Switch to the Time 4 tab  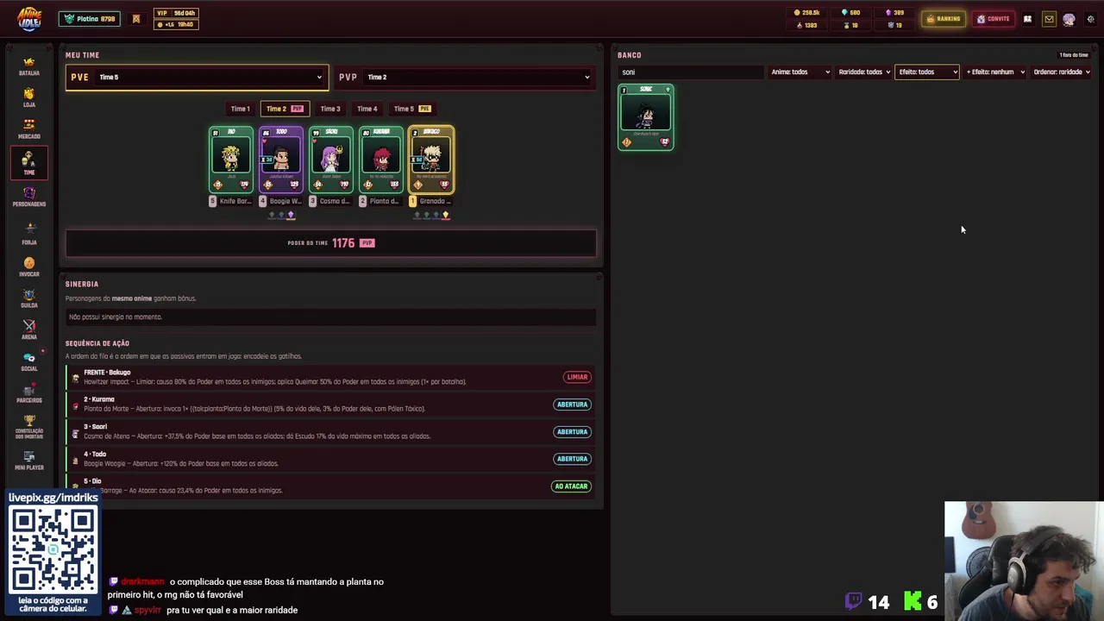click(x=367, y=109)
